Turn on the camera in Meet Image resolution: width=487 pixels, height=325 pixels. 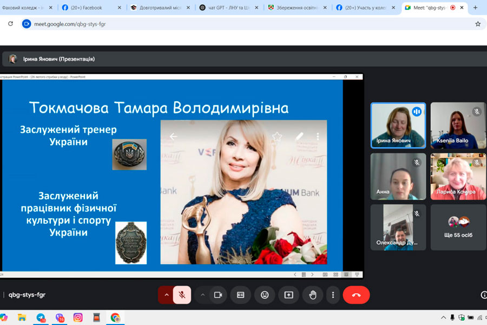(x=218, y=295)
